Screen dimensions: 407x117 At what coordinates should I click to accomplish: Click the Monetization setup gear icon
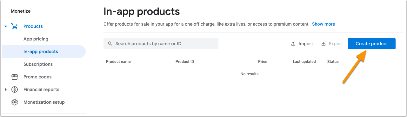(x=14, y=102)
